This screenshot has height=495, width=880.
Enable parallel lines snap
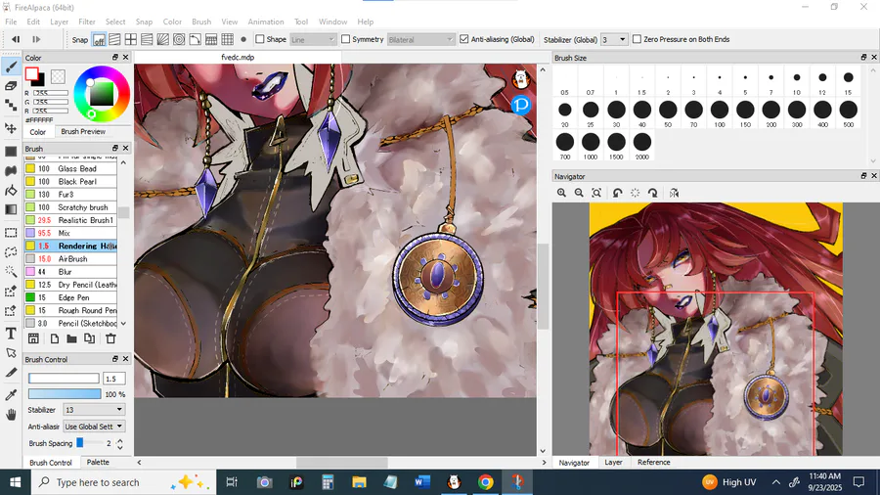[x=114, y=39]
